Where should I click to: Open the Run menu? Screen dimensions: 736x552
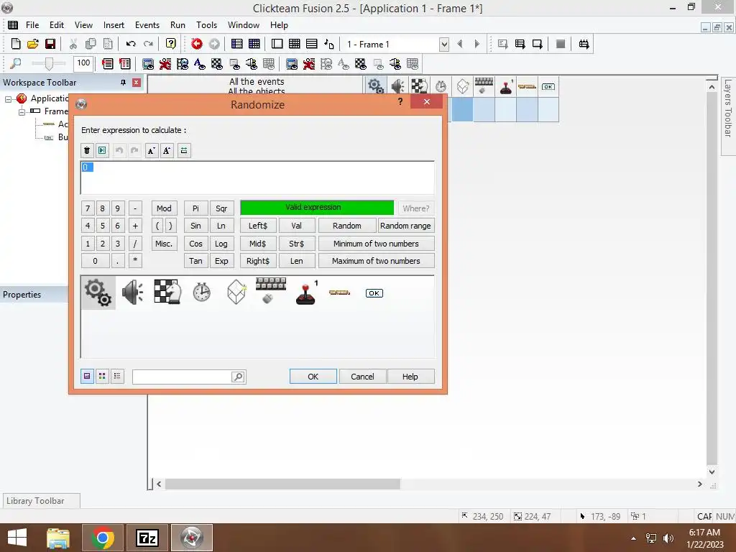[x=178, y=25]
